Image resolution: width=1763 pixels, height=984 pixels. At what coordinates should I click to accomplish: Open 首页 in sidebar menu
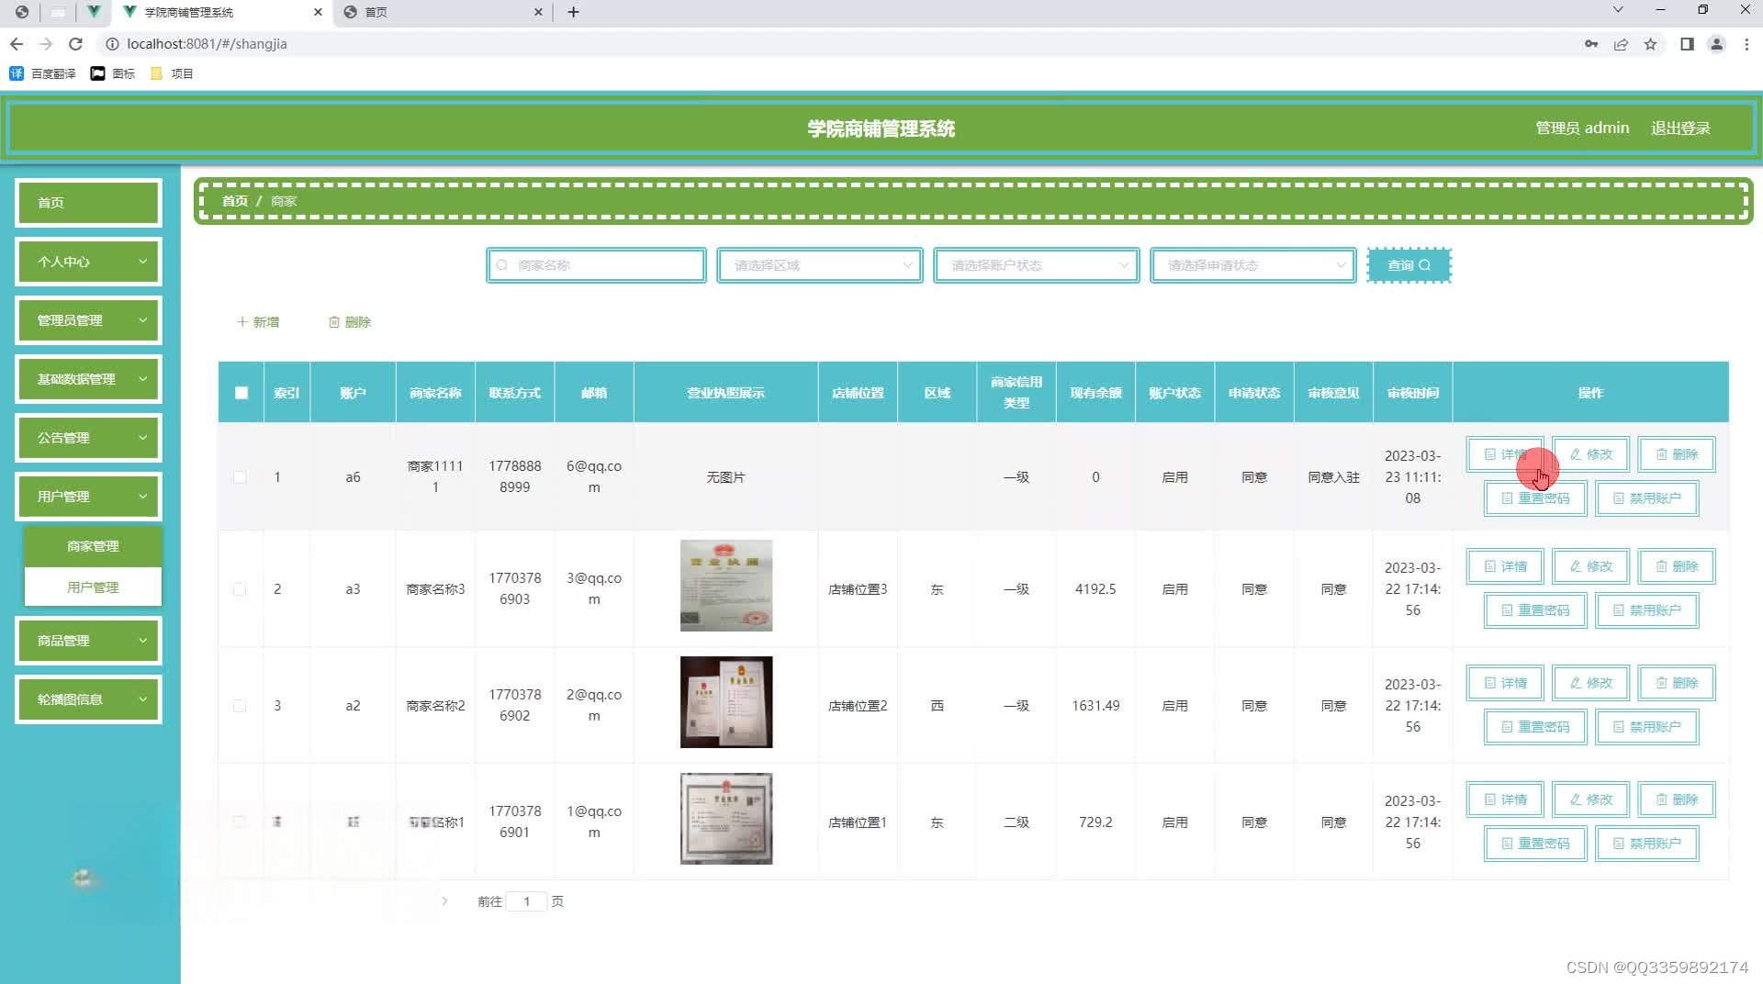[x=88, y=203]
